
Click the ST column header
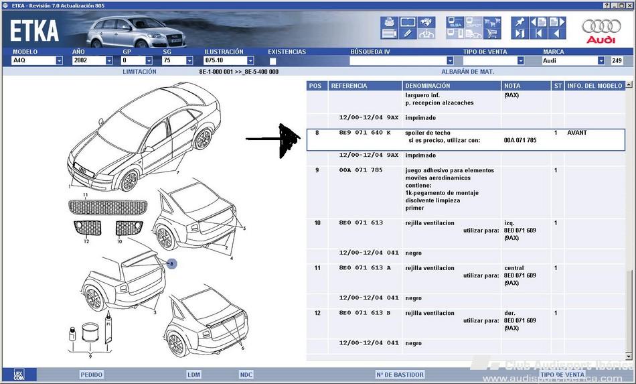click(x=558, y=86)
